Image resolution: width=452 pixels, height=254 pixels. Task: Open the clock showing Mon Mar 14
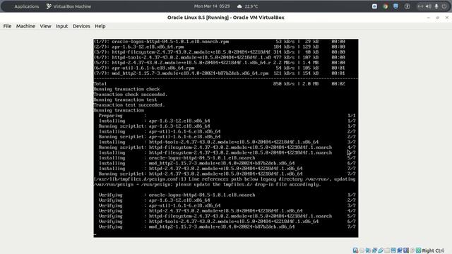click(x=212, y=6)
